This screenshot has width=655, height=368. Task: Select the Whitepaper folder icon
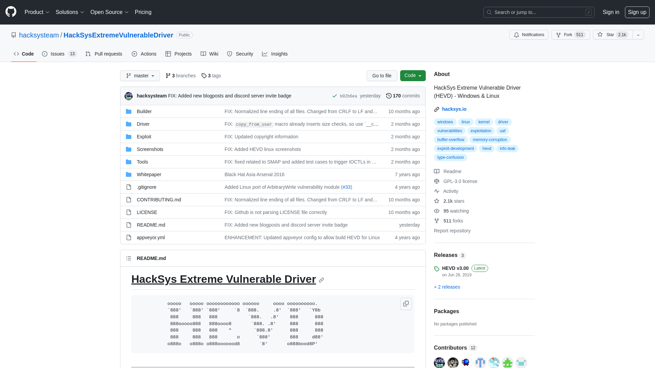coord(129,174)
